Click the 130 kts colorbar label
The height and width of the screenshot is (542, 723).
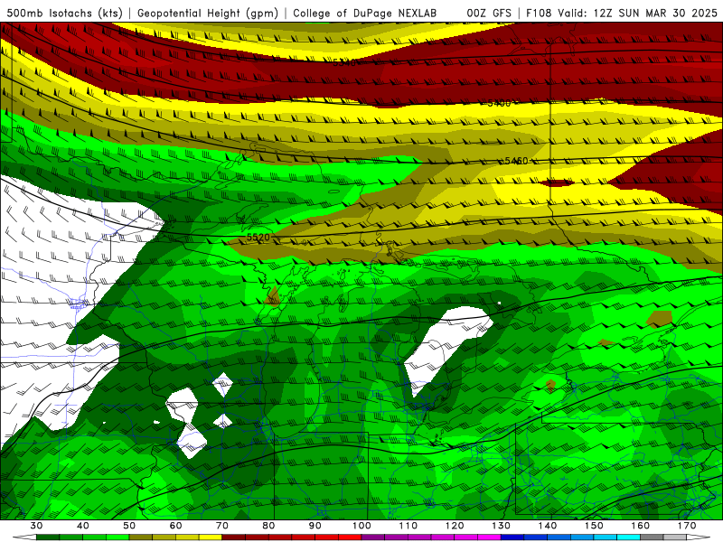coord(501,526)
